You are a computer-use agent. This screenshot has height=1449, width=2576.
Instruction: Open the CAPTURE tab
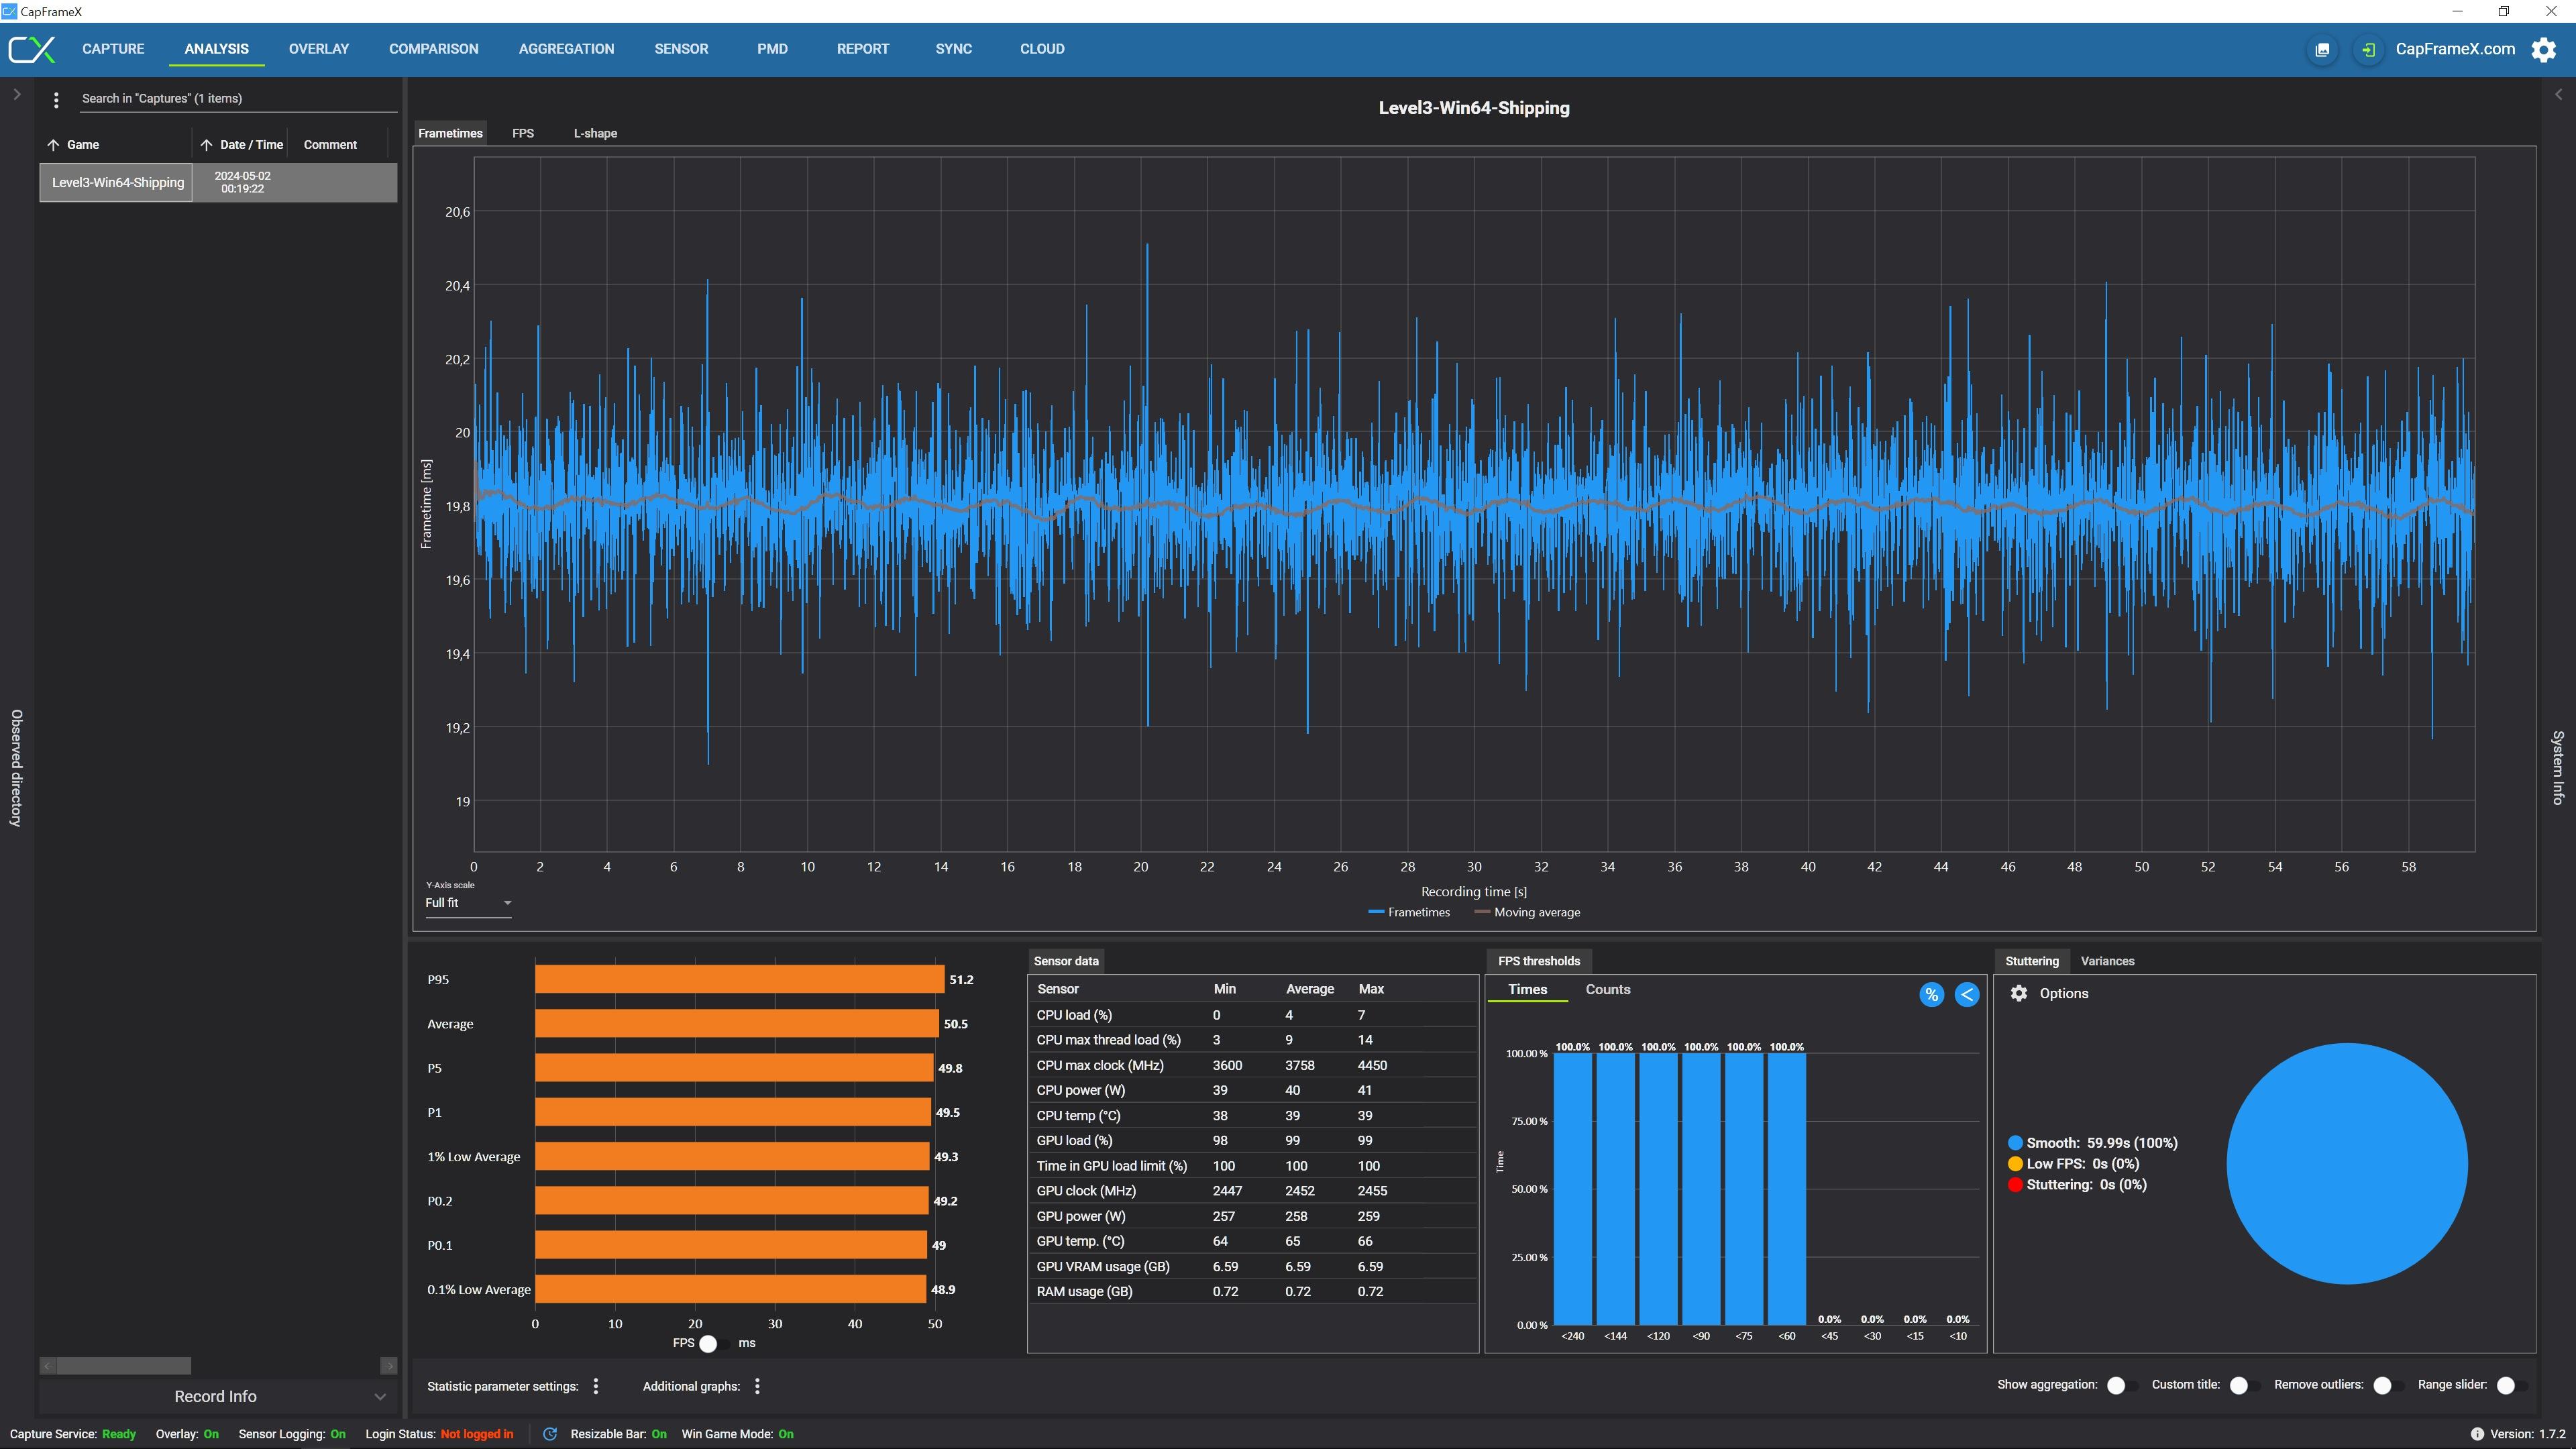pyautogui.click(x=113, y=49)
